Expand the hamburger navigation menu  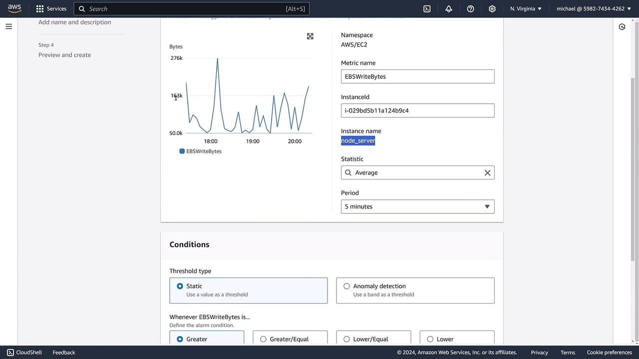pyautogui.click(x=8, y=26)
